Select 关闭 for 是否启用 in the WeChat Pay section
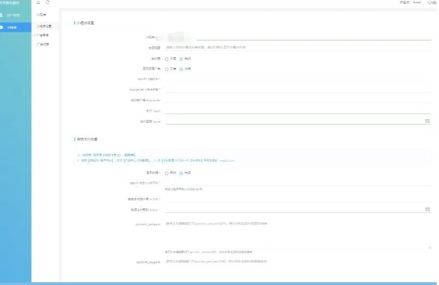This screenshot has height=285, width=439. click(181, 174)
